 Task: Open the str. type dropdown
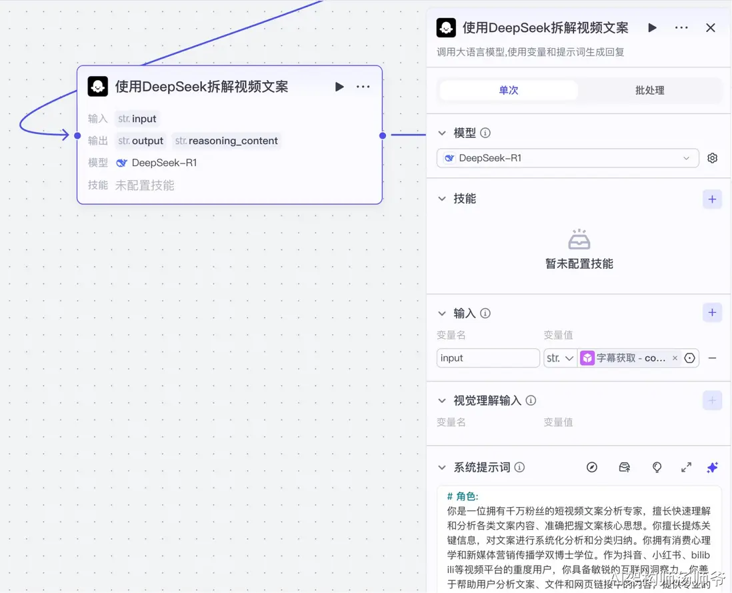pyautogui.click(x=560, y=358)
